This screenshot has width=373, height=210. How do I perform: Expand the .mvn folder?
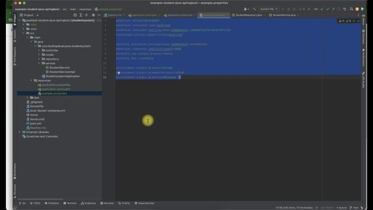tap(24, 29)
